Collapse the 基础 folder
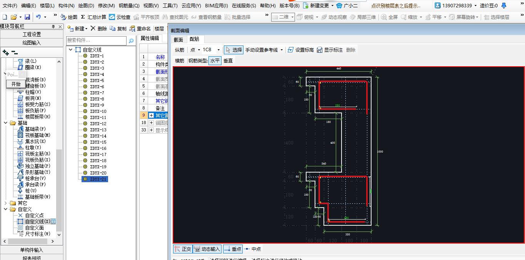Viewport: 525px width, 260px height. click(6, 123)
